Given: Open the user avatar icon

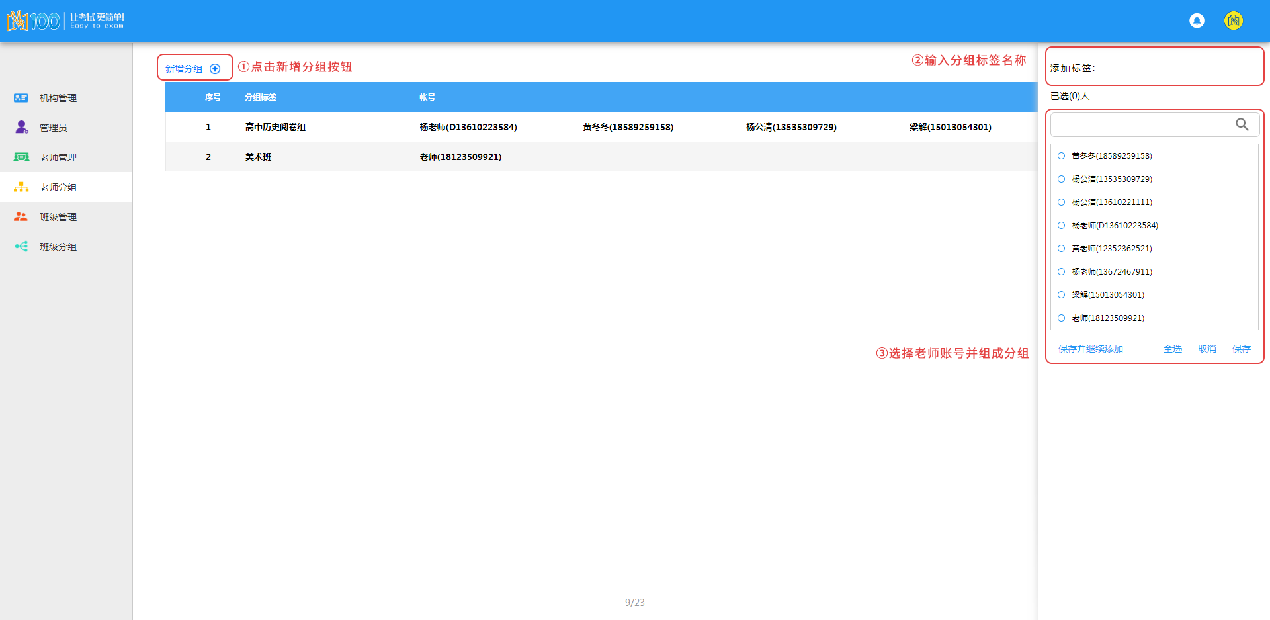Looking at the screenshot, I should (x=1233, y=21).
